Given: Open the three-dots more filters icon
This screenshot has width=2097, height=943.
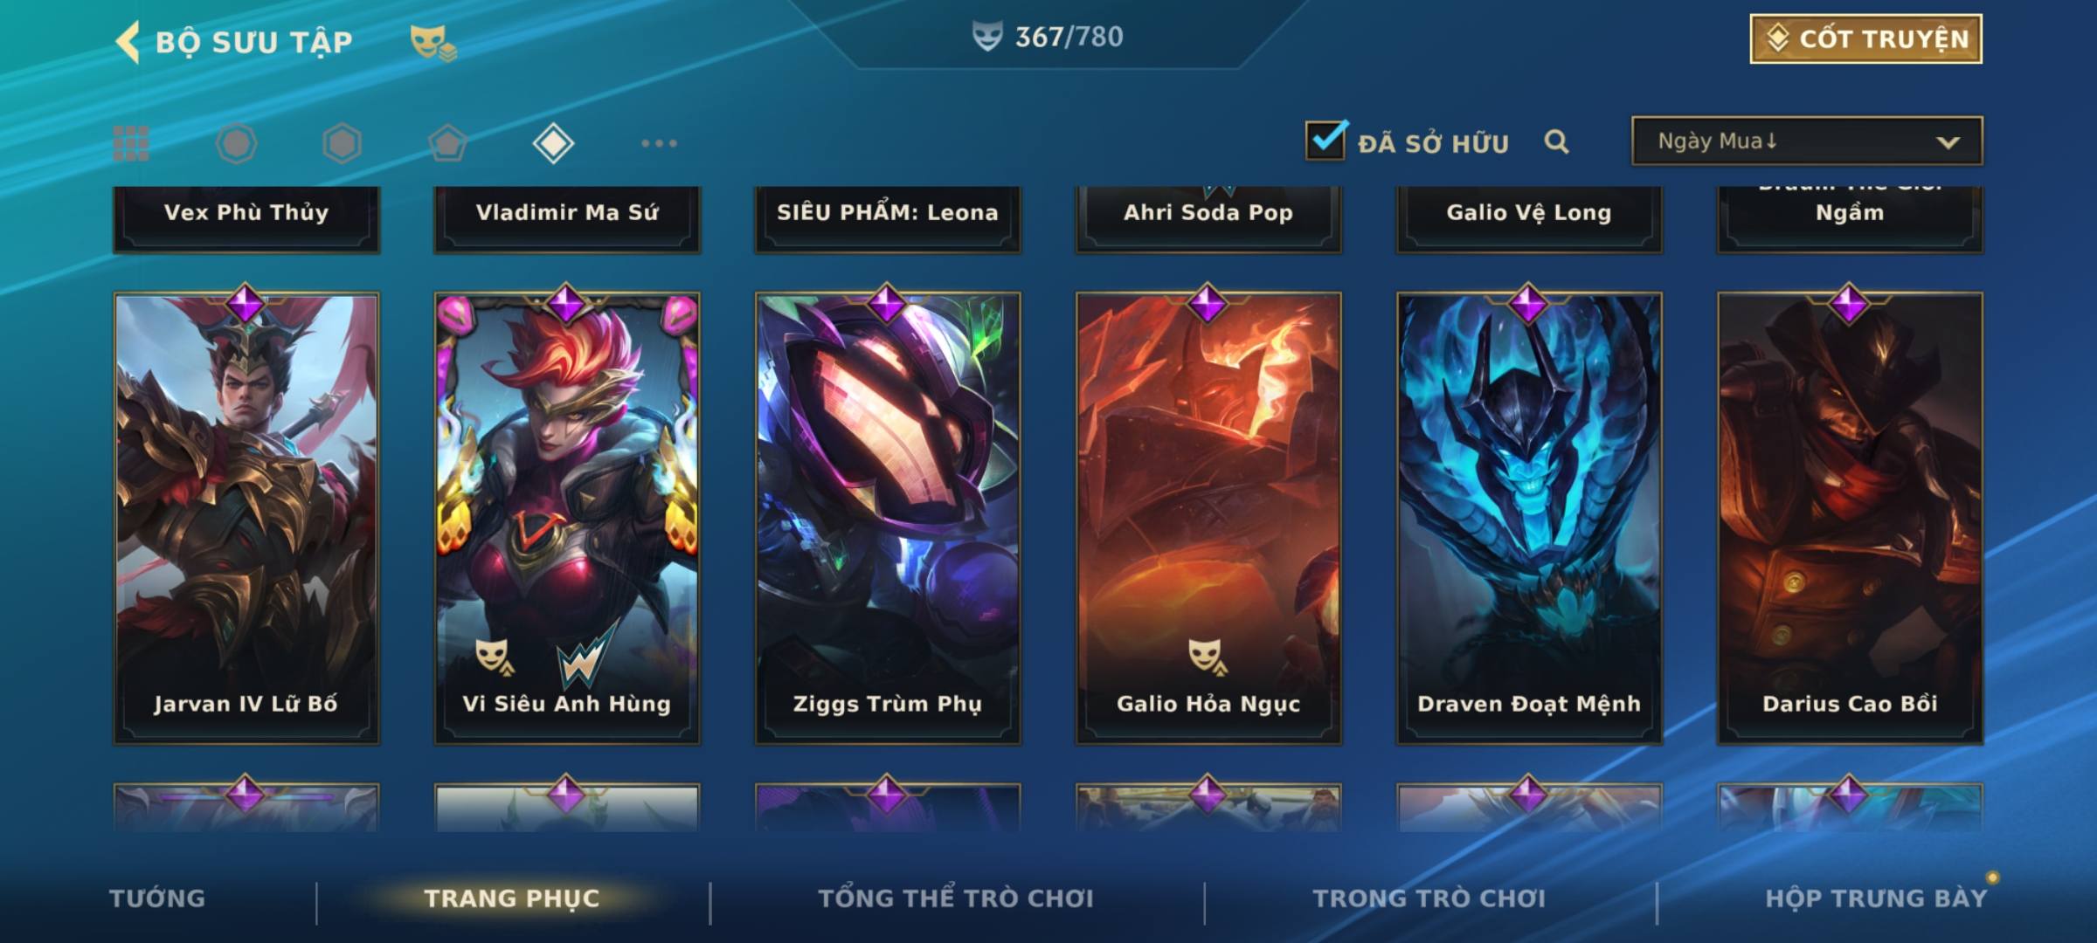Looking at the screenshot, I should 659,143.
